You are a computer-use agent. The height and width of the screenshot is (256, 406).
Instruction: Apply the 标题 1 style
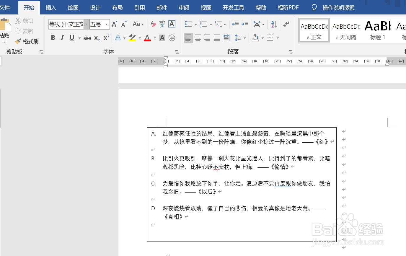[x=377, y=30]
